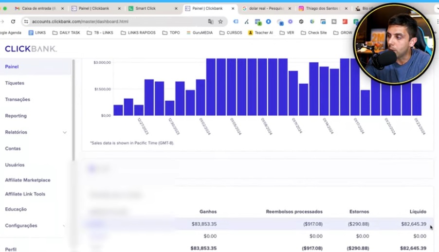Viewport: 439px width, 252px height.
Task: Open the Teacher AI bookmark
Action: pyautogui.click(x=260, y=33)
